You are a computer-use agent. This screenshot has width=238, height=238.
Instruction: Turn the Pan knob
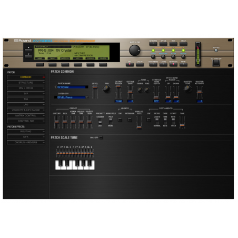(x=106, y=89)
